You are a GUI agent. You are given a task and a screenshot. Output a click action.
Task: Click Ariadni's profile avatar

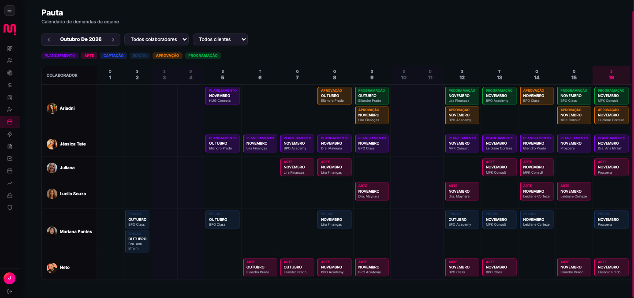click(52, 108)
